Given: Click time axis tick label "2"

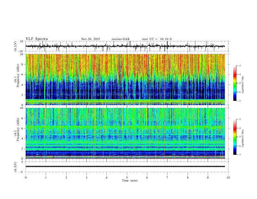Looking at the screenshot, I should coord(66,178).
